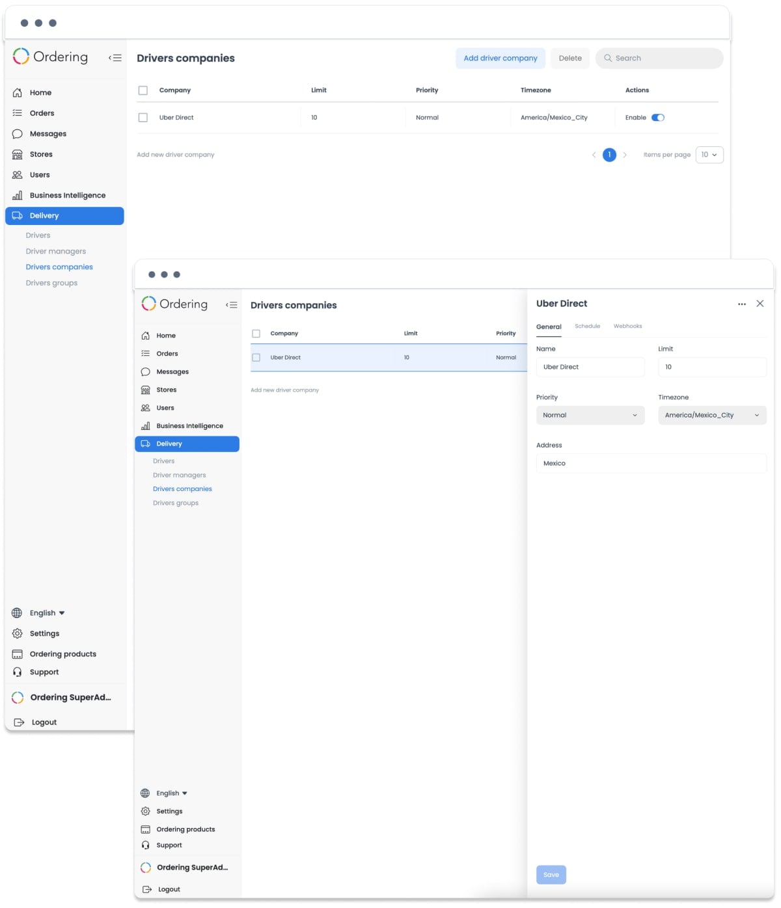This screenshot has height=908, width=781.
Task: Click the Limit field containing 10
Action: pos(712,367)
